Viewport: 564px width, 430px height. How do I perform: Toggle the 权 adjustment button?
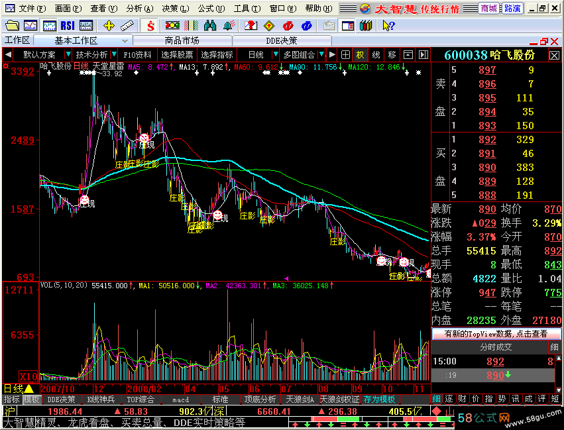click(x=360, y=55)
